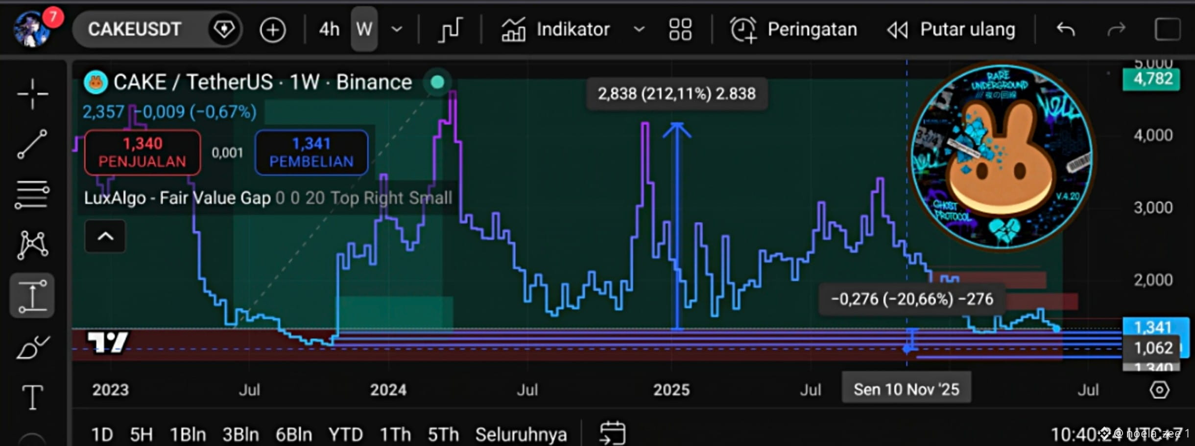Open the chart pattern tools

32,245
